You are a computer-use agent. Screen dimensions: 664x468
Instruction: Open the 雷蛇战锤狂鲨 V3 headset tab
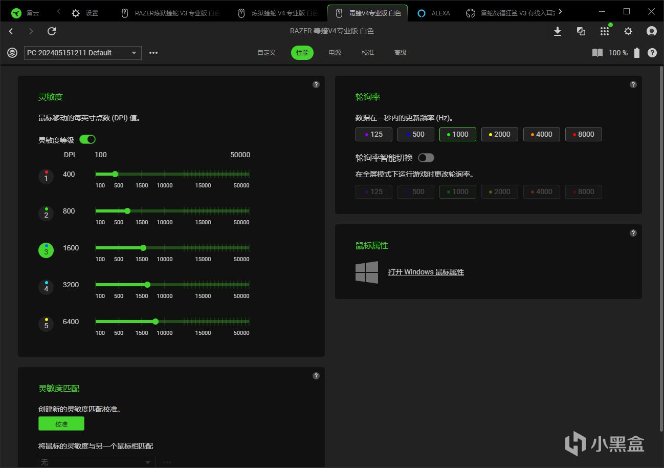click(x=511, y=13)
